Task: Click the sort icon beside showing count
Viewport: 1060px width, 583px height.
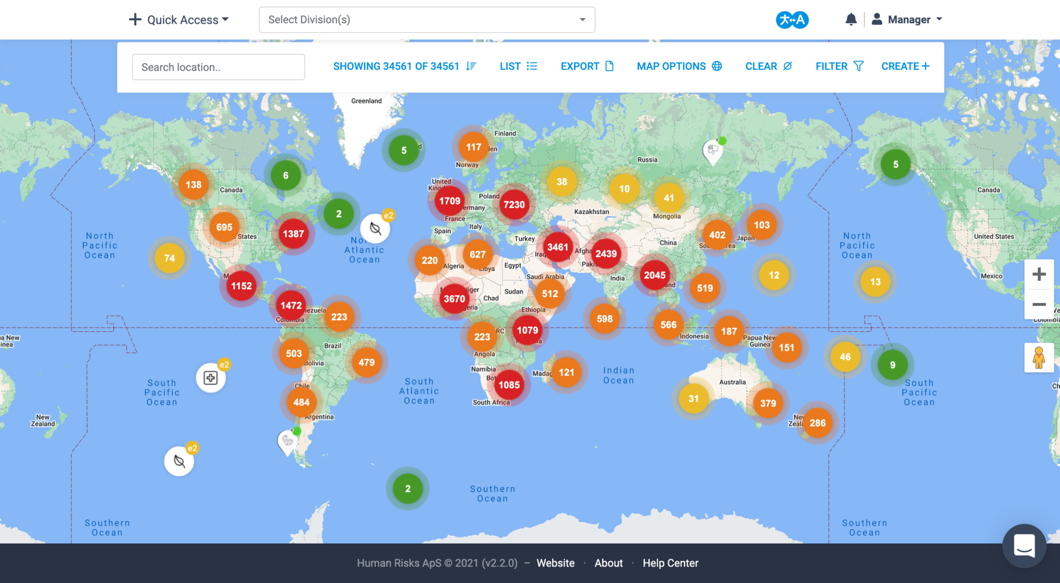Action: click(x=471, y=66)
